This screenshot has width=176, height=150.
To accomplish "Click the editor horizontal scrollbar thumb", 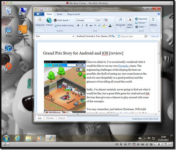I will coord(78,114).
